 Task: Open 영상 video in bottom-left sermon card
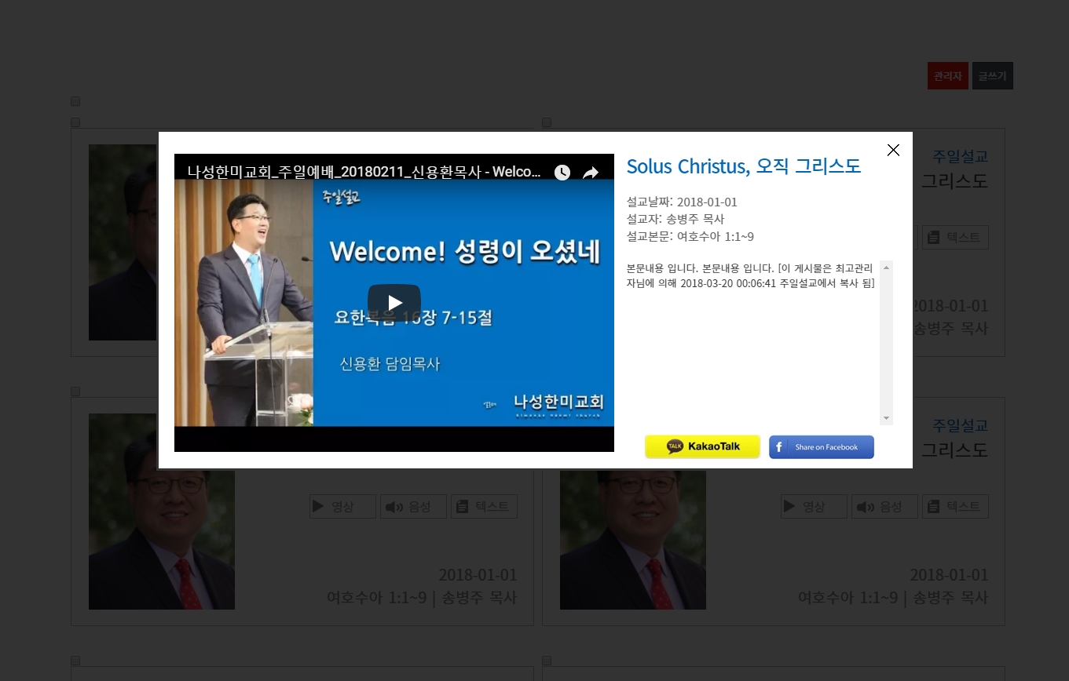(342, 507)
